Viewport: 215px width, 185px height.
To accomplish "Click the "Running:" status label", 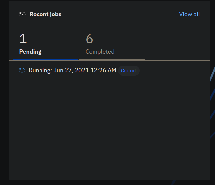I will [x=40, y=70].
